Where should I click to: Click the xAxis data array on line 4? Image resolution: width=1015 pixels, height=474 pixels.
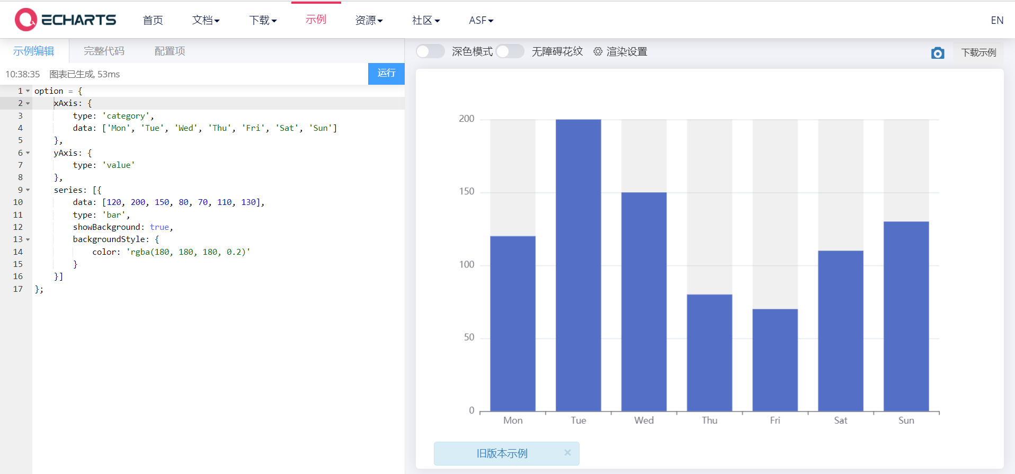tap(219, 128)
